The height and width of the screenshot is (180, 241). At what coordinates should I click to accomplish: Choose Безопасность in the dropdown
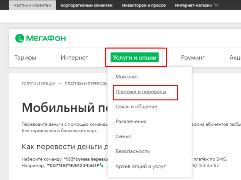(132, 151)
